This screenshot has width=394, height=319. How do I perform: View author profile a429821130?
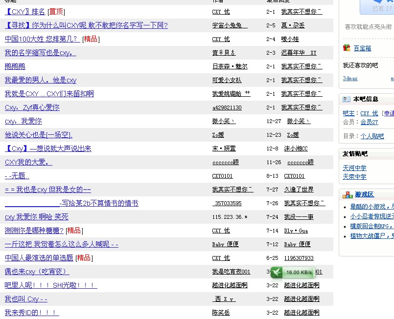227,107
